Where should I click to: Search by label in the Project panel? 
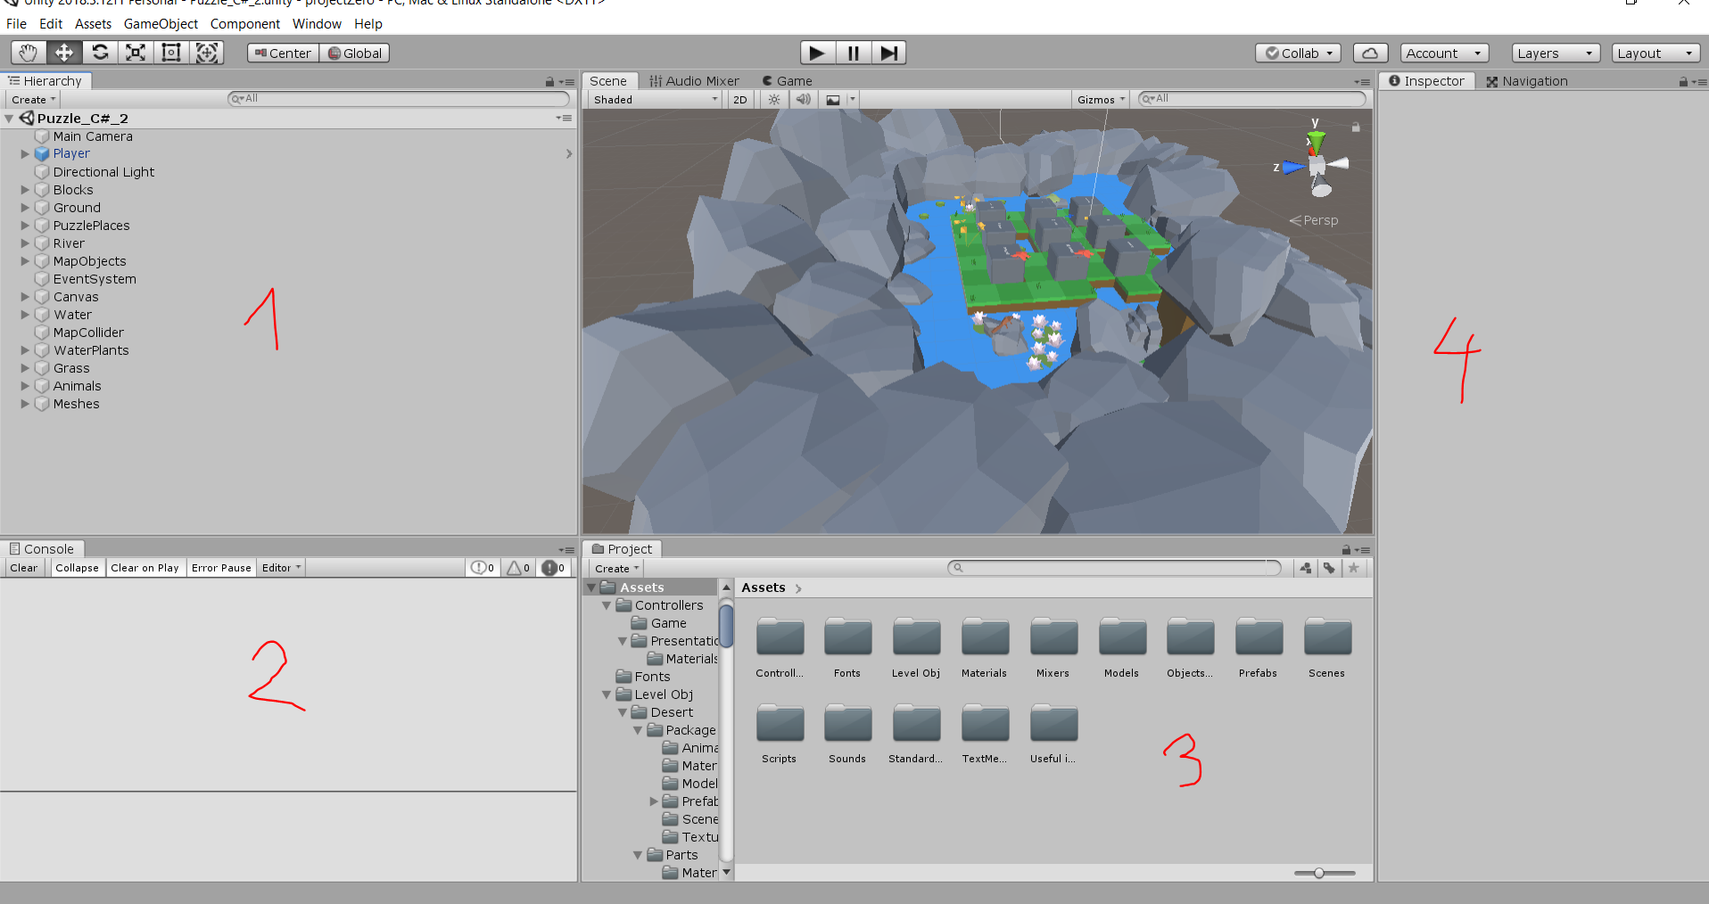(1329, 568)
